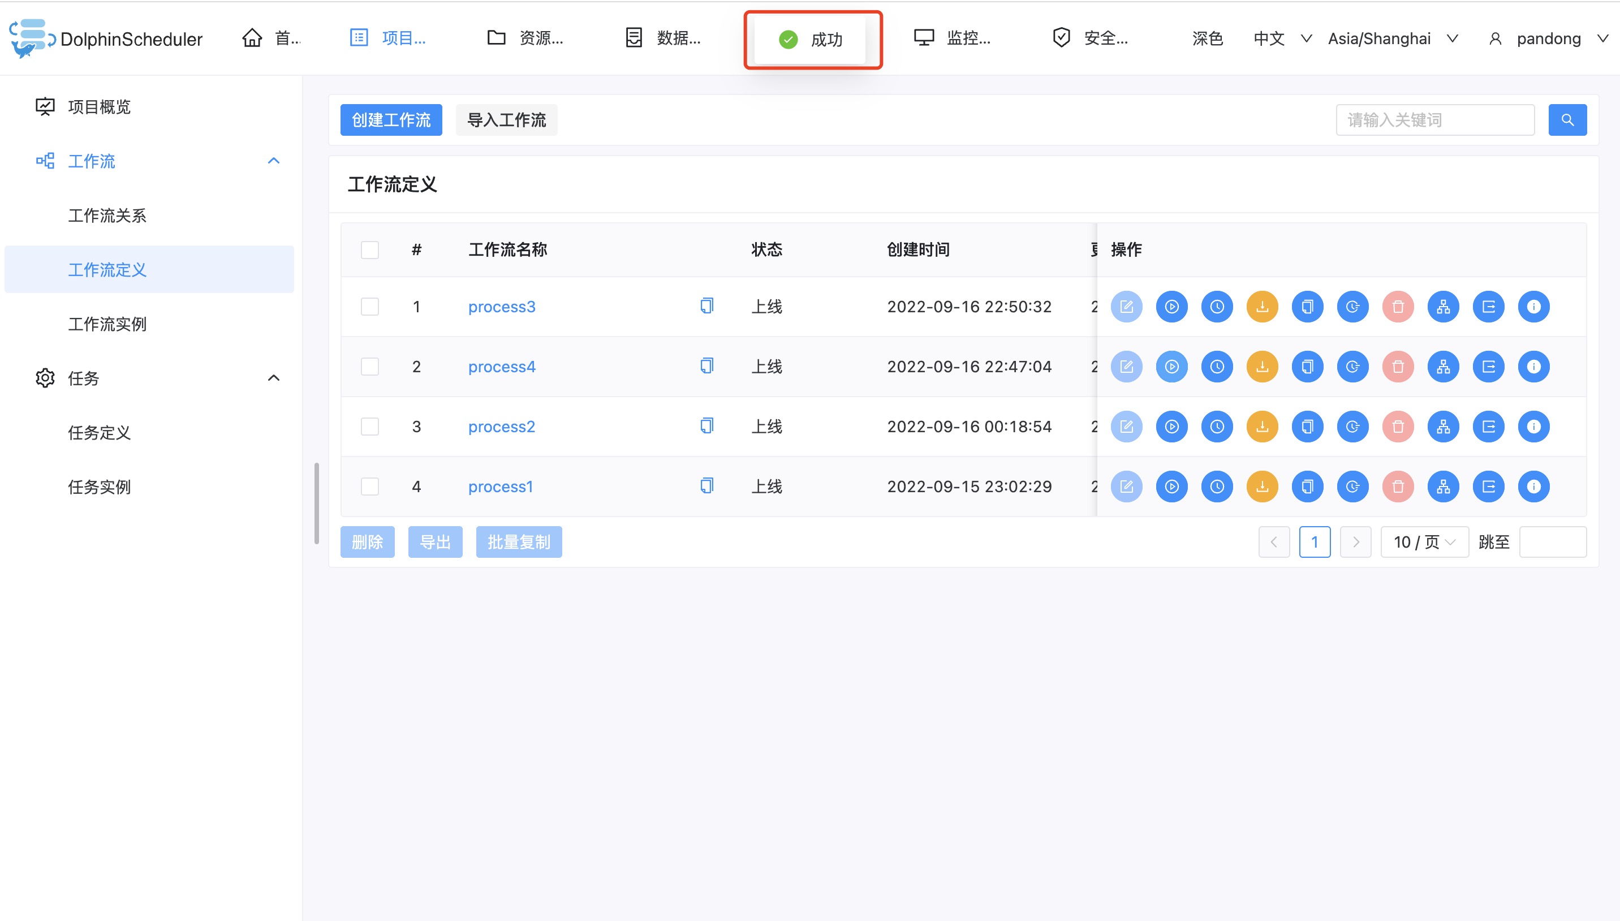
Task: Click the 创建工作流 button
Action: [391, 120]
